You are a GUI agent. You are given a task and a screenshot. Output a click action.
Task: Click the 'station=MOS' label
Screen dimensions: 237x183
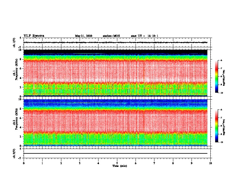(x=111, y=36)
